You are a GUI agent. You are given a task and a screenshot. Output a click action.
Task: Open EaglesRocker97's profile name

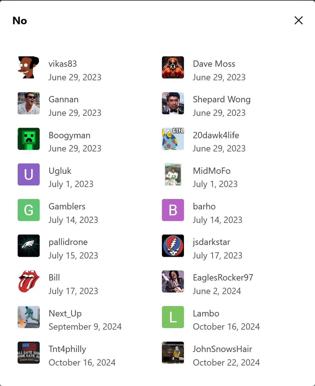click(x=223, y=277)
